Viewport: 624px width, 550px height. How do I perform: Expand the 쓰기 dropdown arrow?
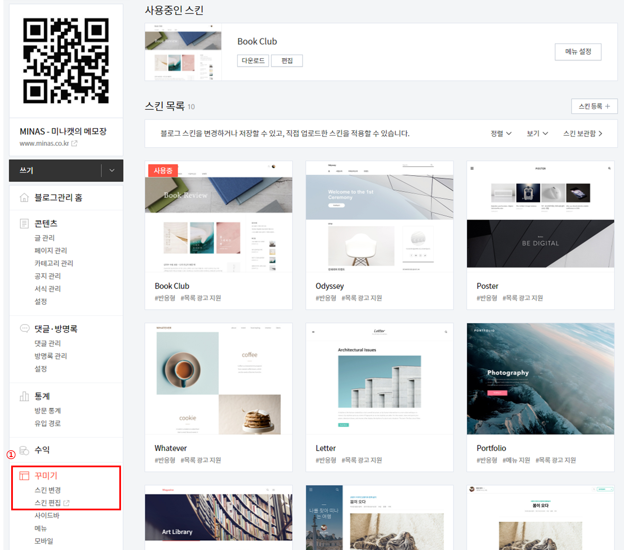tap(112, 170)
